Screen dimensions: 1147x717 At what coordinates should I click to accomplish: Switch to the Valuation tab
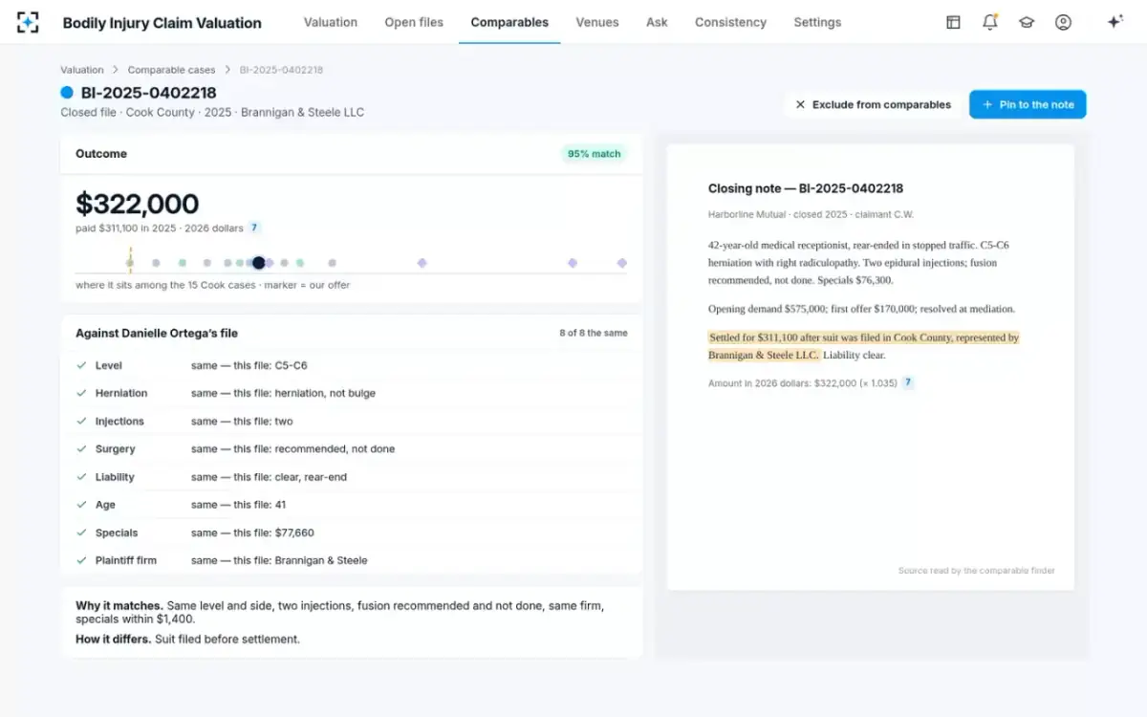331,22
